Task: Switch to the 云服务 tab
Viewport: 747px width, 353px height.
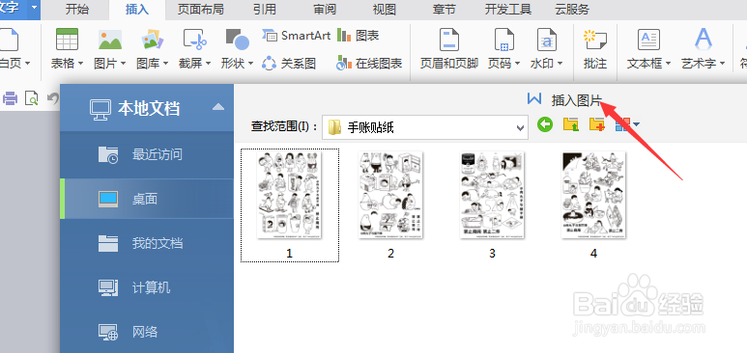Action: coord(572,9)
